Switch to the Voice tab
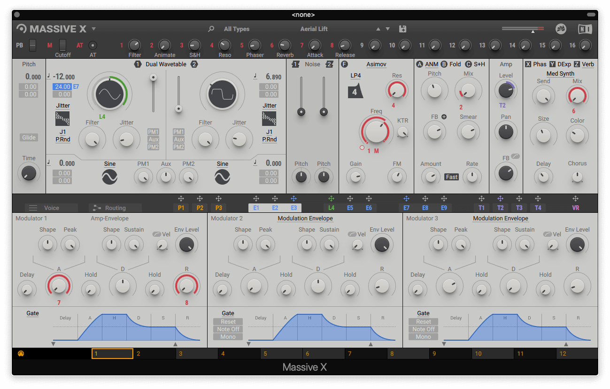 pyautogui.click(x=51, y=208)
